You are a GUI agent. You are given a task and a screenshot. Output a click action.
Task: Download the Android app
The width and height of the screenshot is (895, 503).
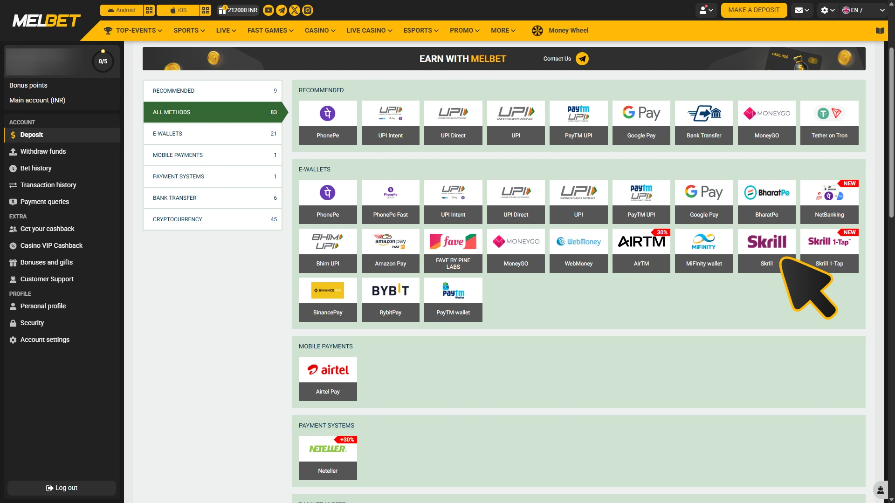point(121,10)
